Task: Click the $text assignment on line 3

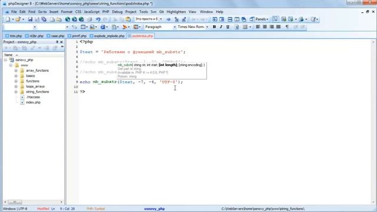Action: (133, 52)
